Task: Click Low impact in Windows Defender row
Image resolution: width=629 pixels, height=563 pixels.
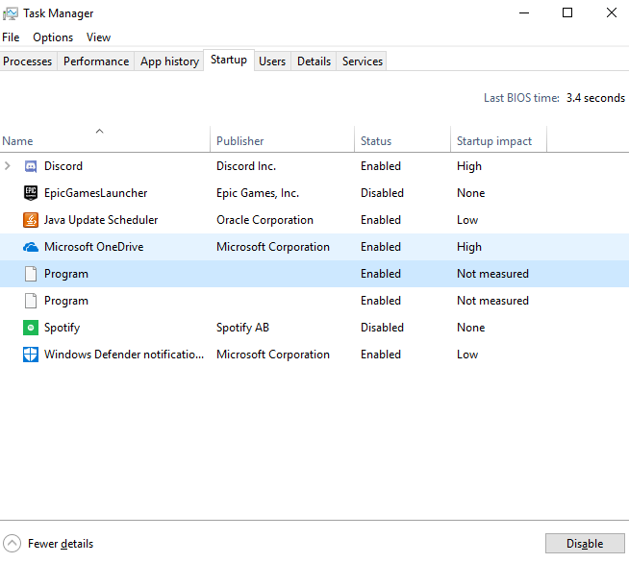Action: tap(467, 355)
